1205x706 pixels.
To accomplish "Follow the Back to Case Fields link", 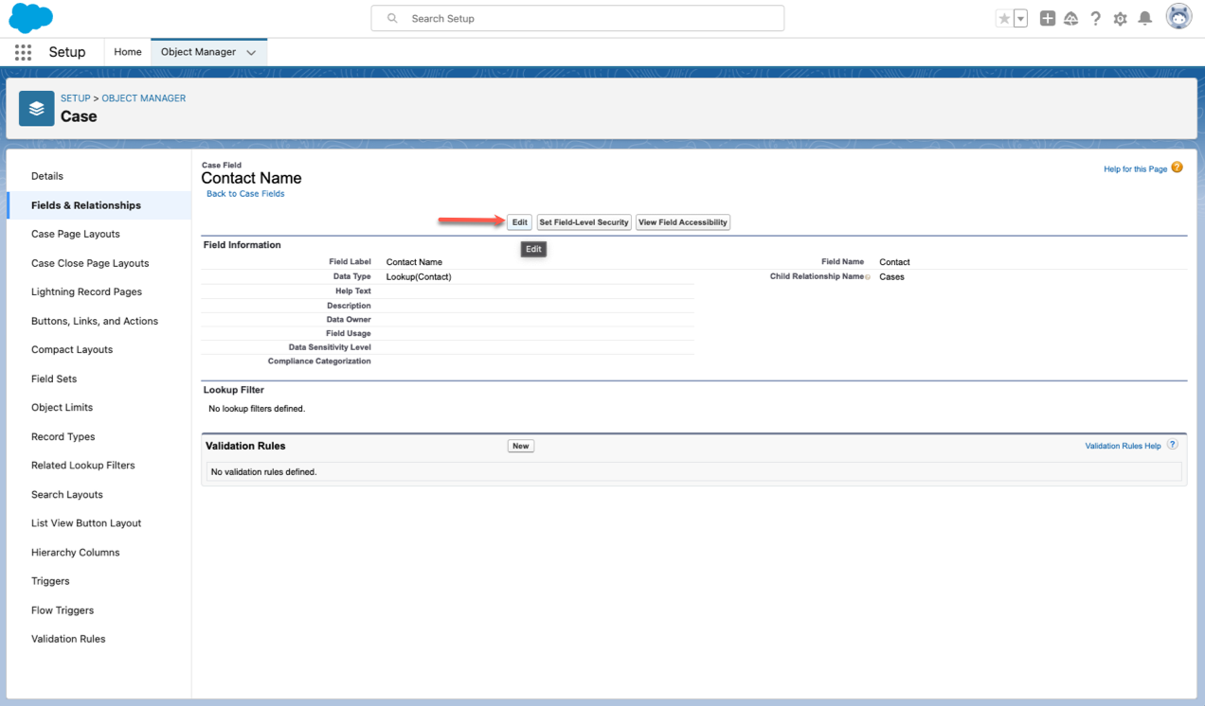I will tap(245, 194).
